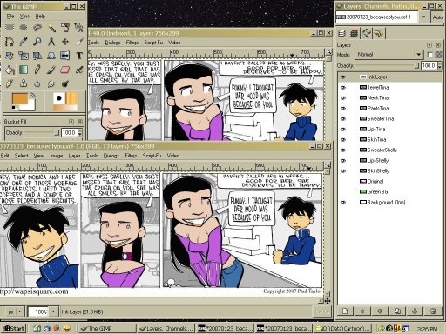The width and height of the screenshot is (446, 334).
Task: Activate the Magnify zoom tool
Action: [x=37, y=42]
